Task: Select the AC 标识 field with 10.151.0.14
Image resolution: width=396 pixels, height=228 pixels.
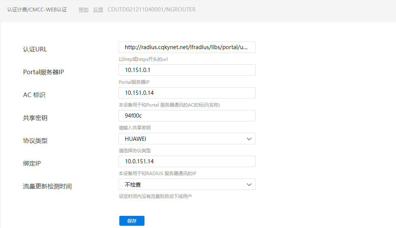Action: click(x=187, y=93)
